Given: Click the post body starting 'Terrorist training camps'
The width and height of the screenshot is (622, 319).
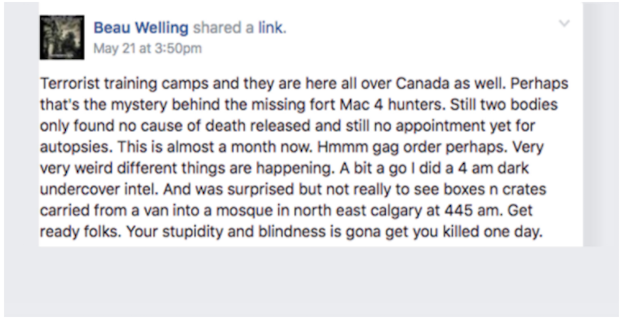Looking at the screenshot, I should 304,157.
